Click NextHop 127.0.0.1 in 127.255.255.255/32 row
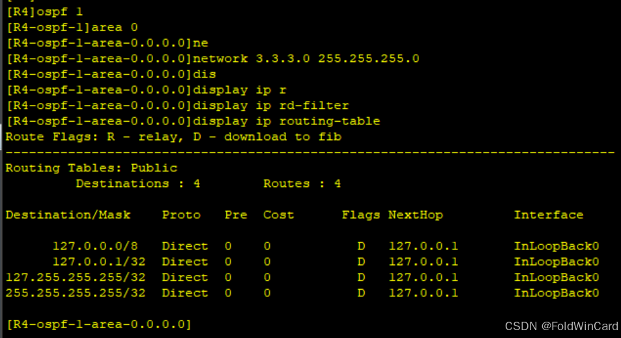The width and height of the screenshot is (621, 338). coord(424,277)
